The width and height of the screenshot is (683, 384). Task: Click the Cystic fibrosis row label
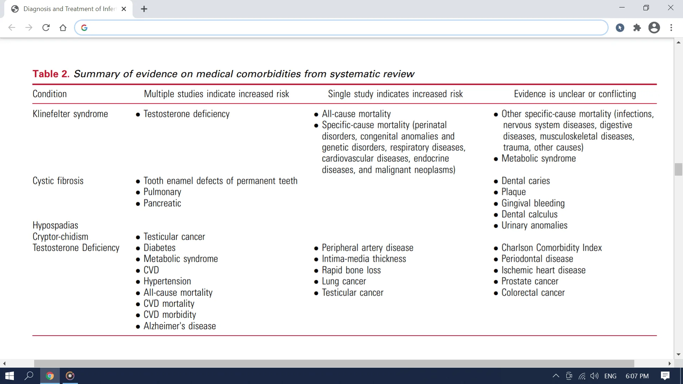point(58,181)
